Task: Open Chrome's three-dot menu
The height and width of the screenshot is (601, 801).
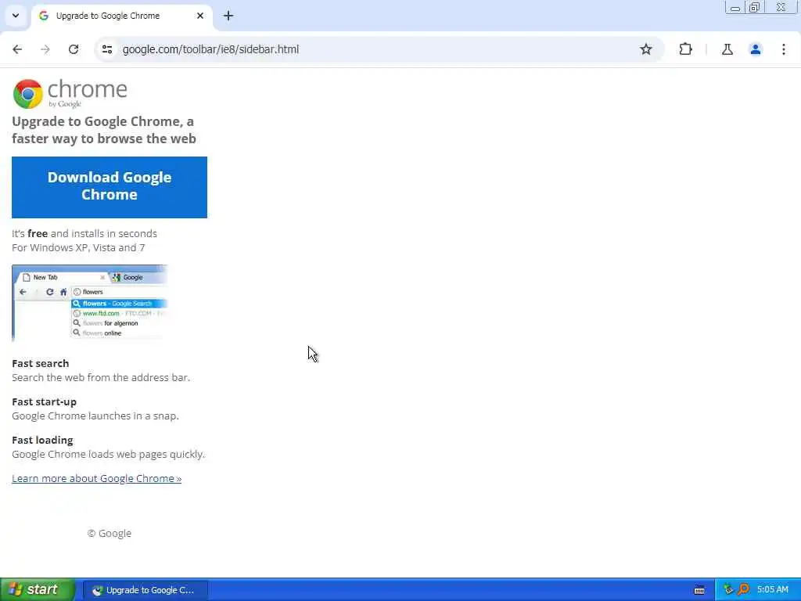Action: coord(783,49)
